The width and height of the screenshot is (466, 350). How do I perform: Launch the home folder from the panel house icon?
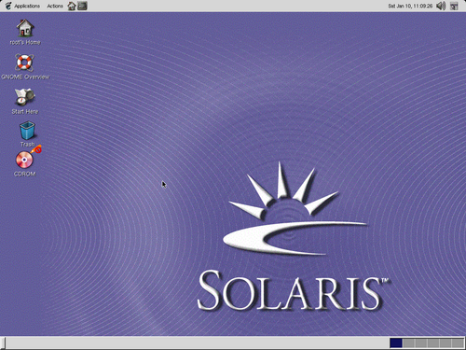point(72,6)
